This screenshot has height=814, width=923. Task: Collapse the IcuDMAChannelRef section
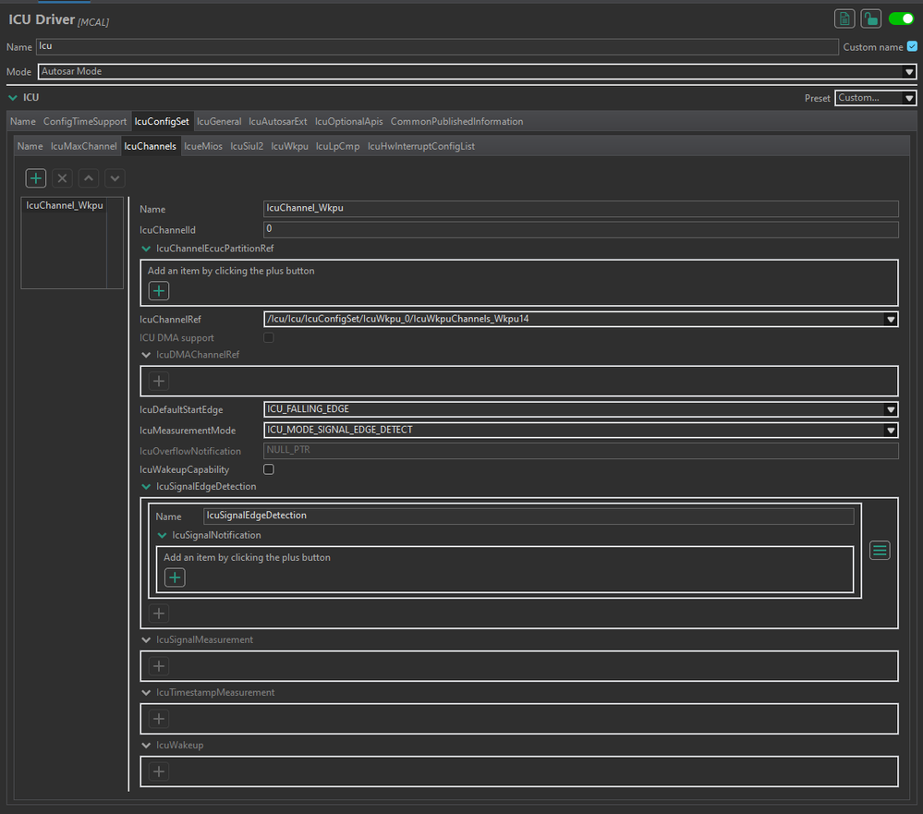(x=146, y=355)
